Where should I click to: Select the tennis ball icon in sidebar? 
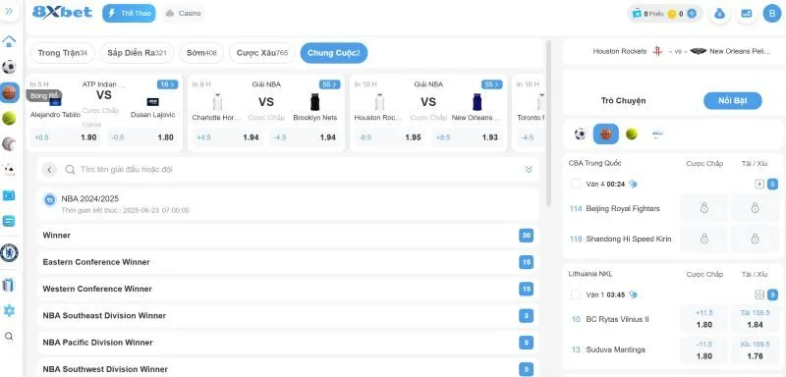pos(9,118)
